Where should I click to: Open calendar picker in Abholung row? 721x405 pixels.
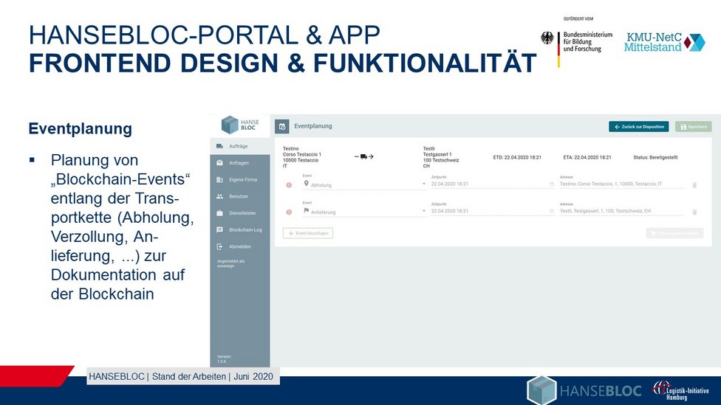(x=551, y=184)
